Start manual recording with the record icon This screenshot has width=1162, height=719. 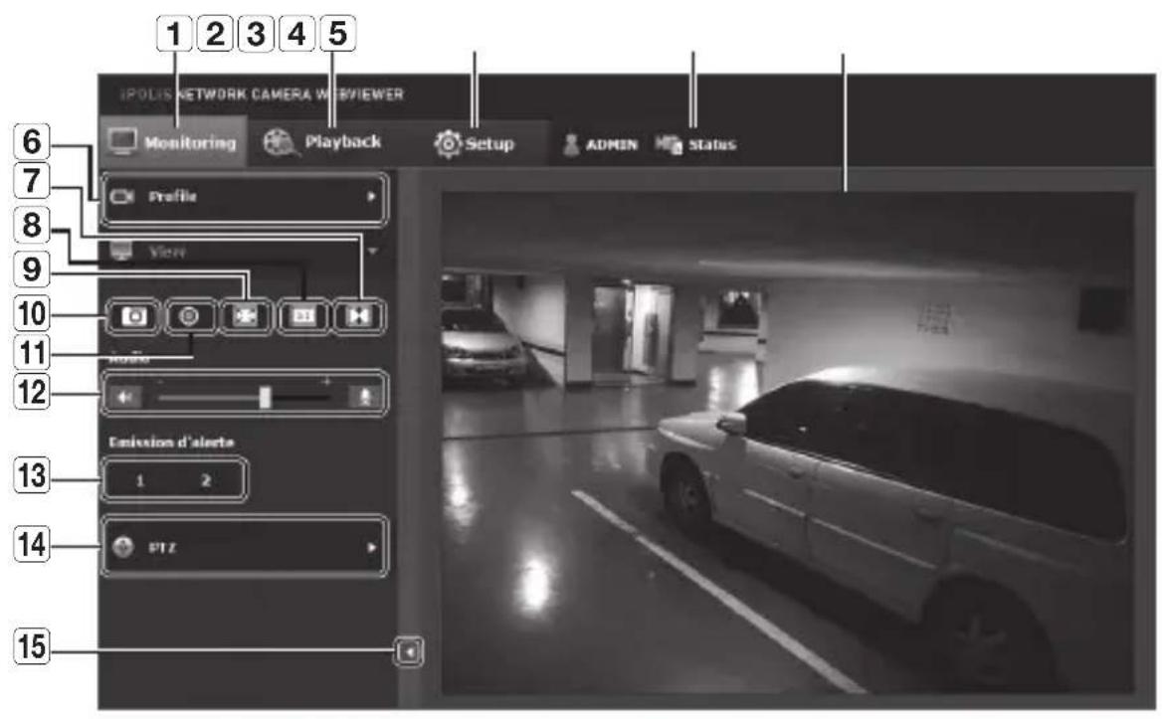(x=189, y=317)
